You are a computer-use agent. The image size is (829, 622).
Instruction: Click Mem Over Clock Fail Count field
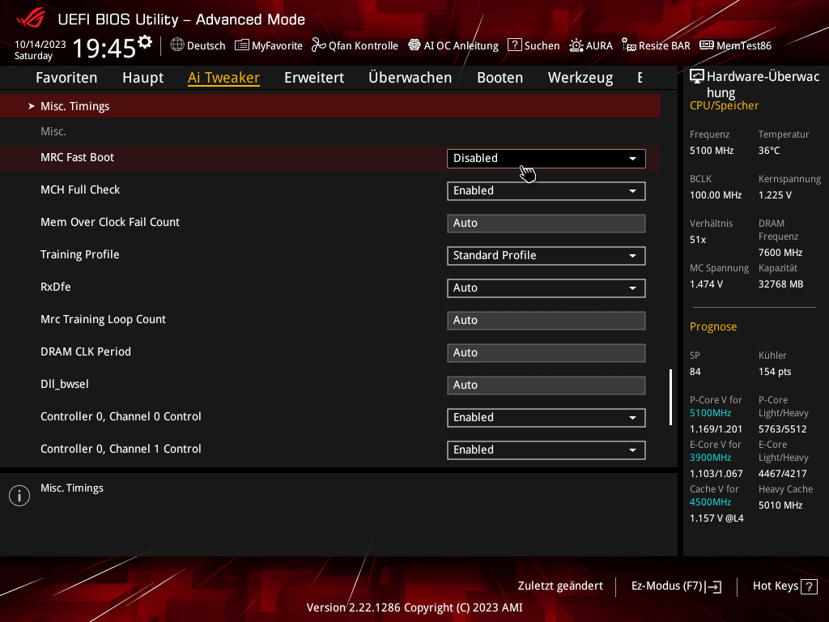pyautogui.click(x=546, y=224)
